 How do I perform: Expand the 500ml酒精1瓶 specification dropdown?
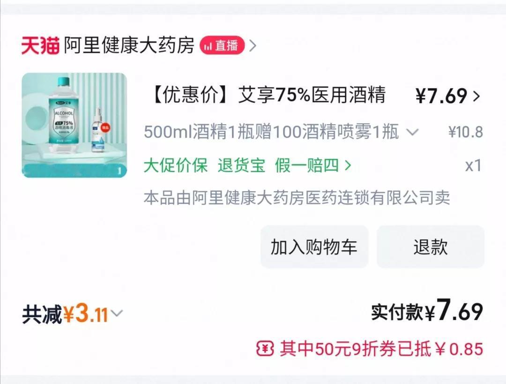(412, 132)
